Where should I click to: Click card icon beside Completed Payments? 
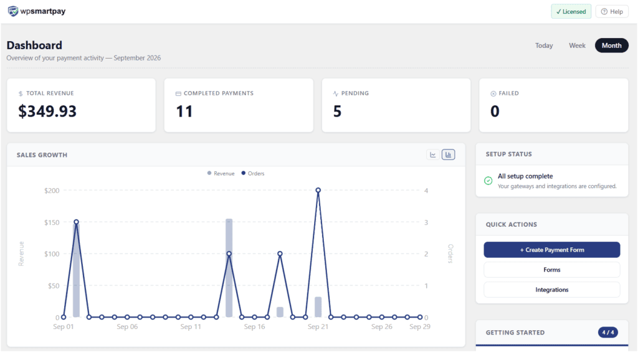point(178,93)
